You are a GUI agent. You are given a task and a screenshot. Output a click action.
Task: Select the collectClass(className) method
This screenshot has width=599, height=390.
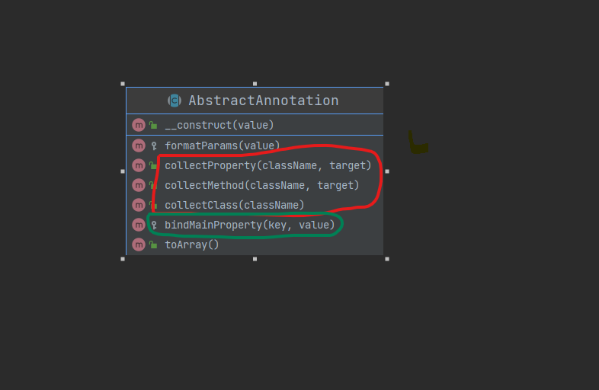click(x=235, y=205)
